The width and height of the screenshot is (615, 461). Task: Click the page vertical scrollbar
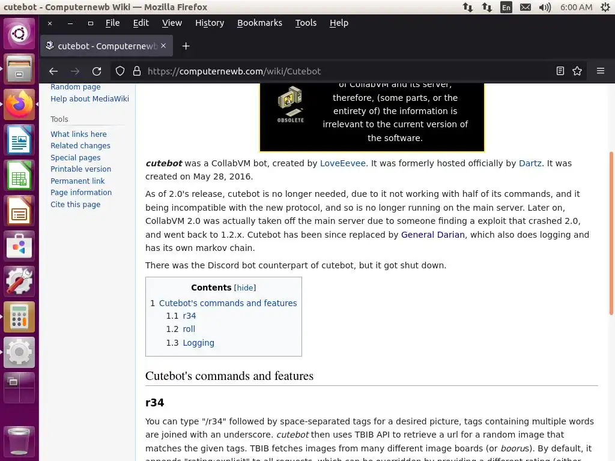coord(611,234)
